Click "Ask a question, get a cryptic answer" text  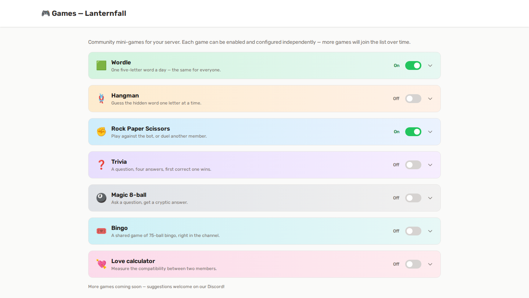[150, 202]
